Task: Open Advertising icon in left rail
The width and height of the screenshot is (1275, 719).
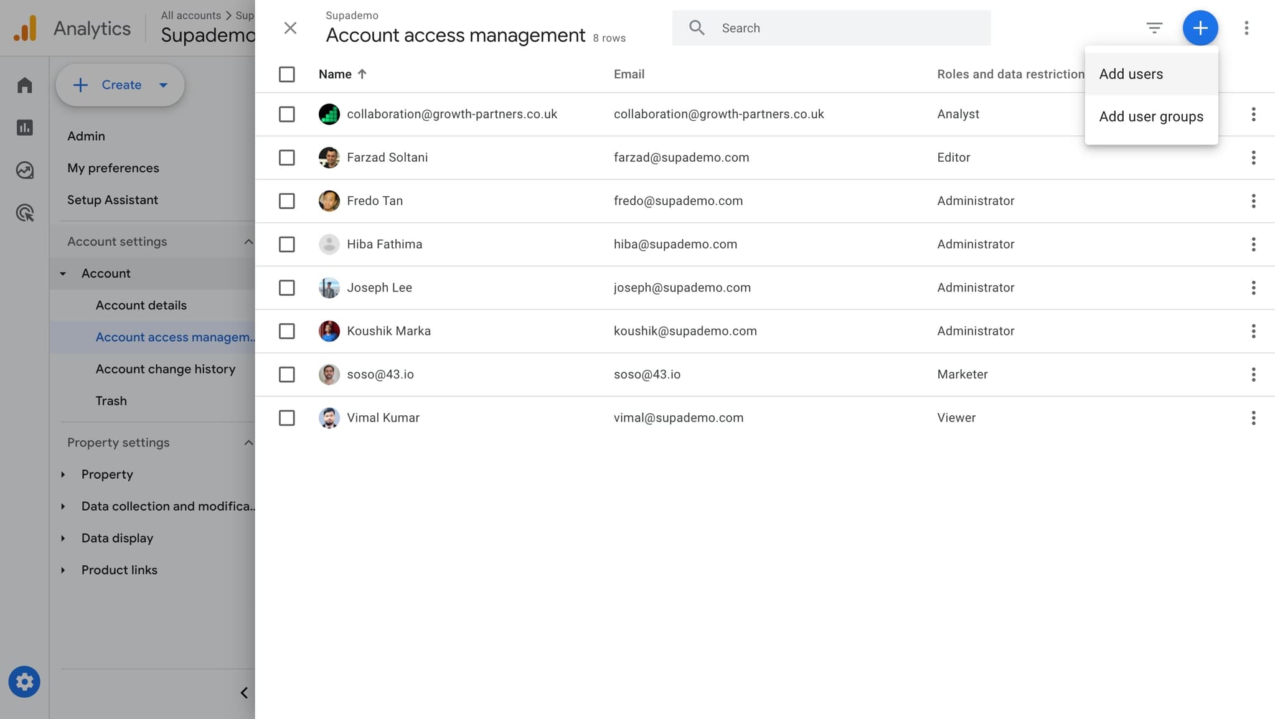Action: (x=24, y=213)
